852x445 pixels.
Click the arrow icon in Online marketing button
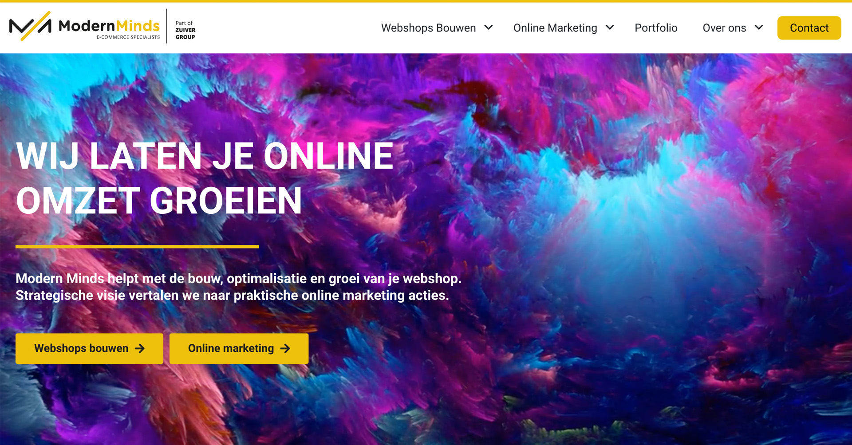[285, 349]
